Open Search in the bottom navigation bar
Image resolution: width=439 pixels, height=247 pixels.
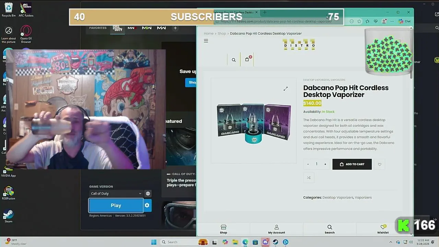(330, 229)
